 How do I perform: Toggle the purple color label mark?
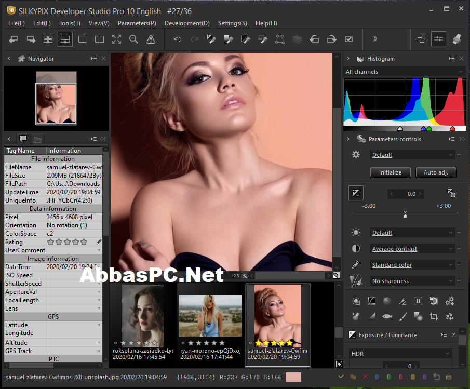425,377
